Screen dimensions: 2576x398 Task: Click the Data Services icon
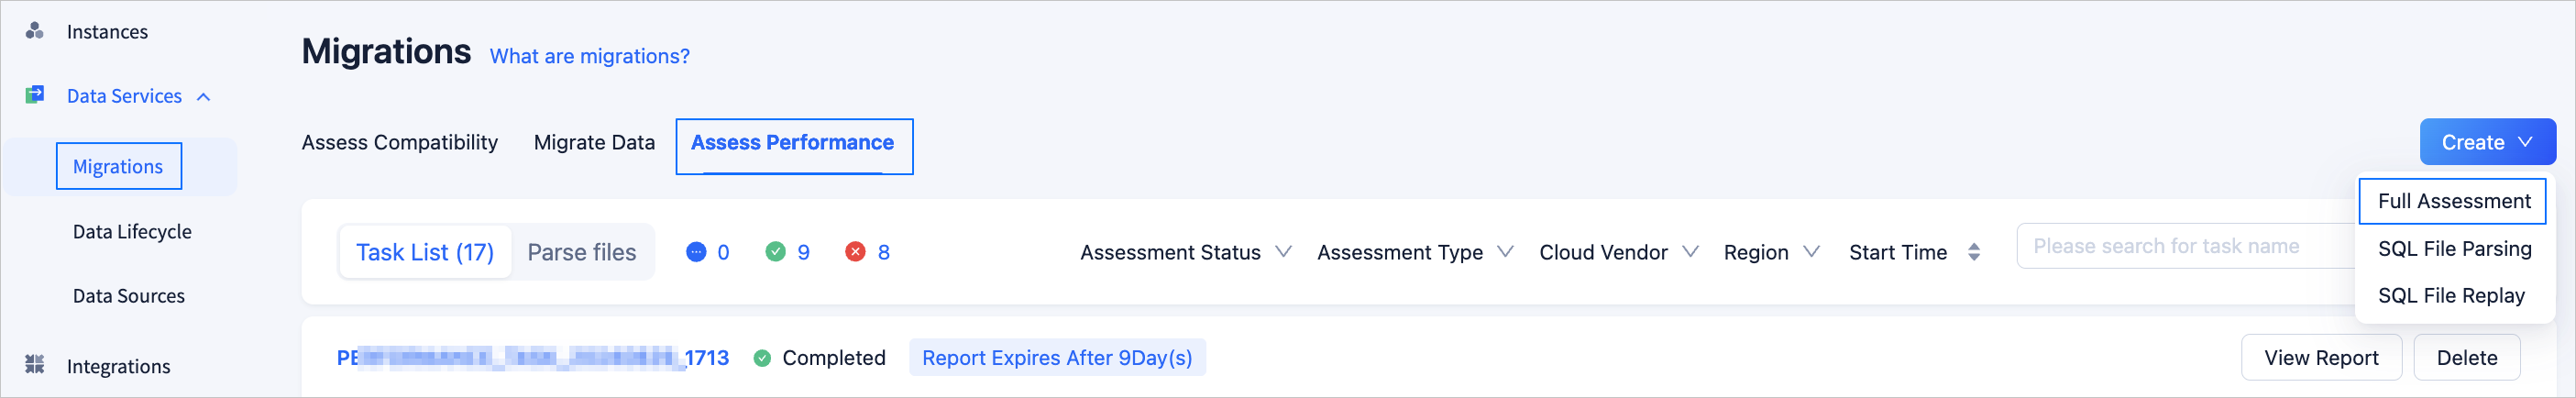(35, 95)
